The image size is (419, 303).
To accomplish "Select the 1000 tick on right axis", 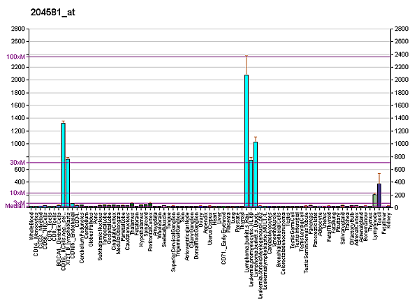I will click(400, 144).
